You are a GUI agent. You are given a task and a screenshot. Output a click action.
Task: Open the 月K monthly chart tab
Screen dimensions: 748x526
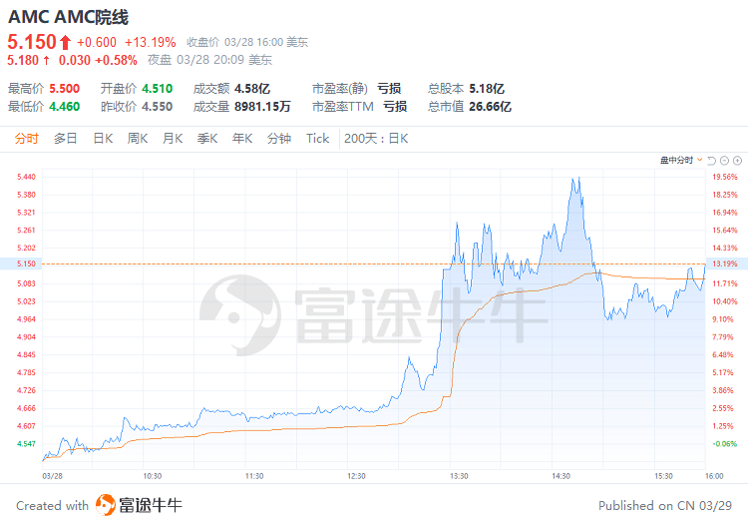pos(173,139)
